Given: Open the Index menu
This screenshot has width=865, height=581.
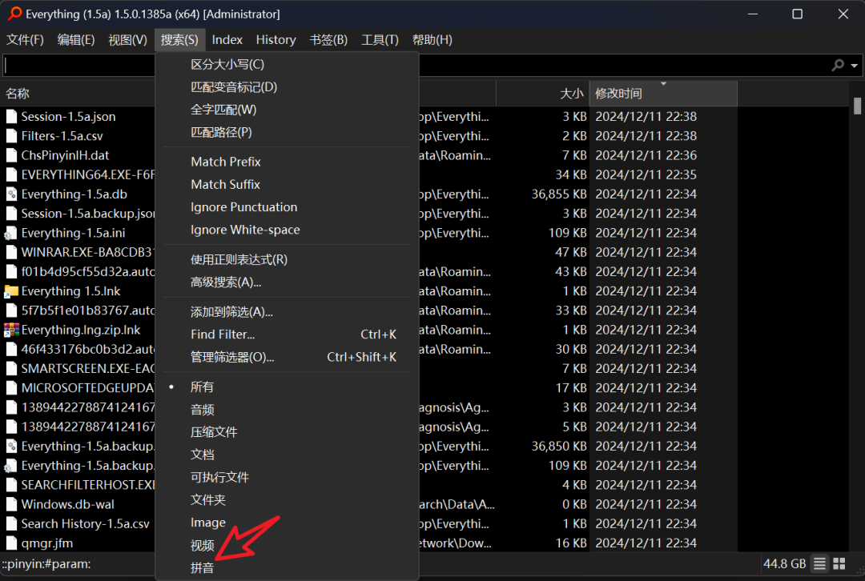Looking at the screenshot, I should [227, 40].
